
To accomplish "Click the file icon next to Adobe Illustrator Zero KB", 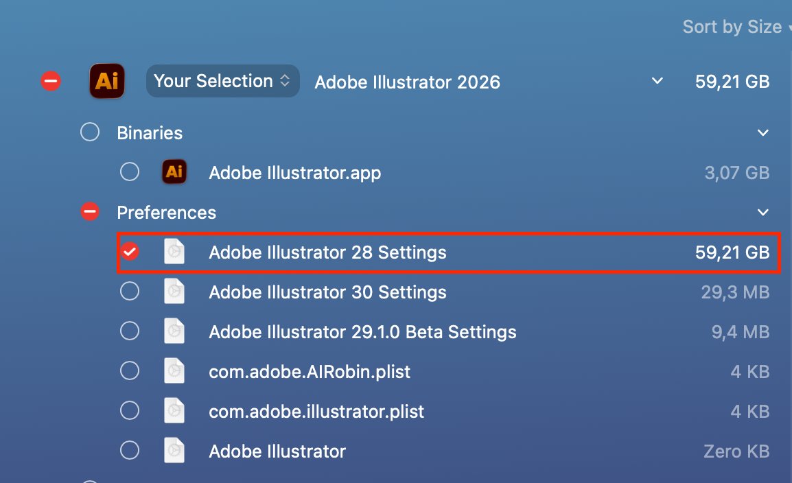I will point(174,451).
